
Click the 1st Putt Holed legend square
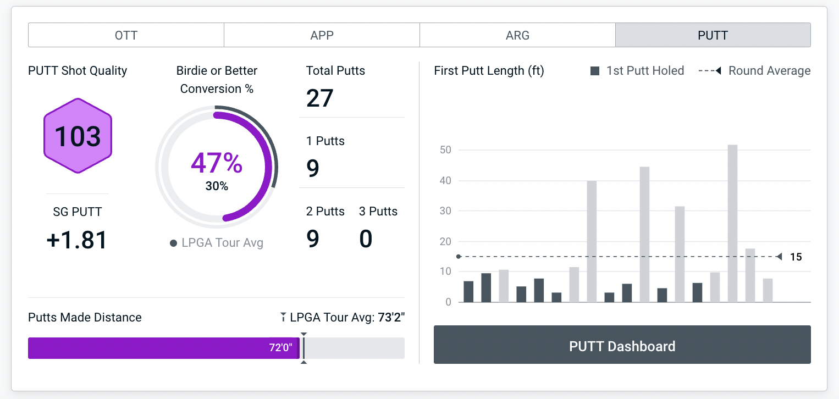[595, 71]
